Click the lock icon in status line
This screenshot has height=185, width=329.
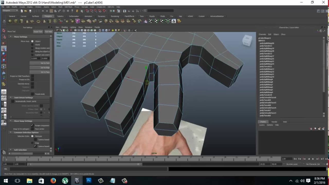pos(77,11)
